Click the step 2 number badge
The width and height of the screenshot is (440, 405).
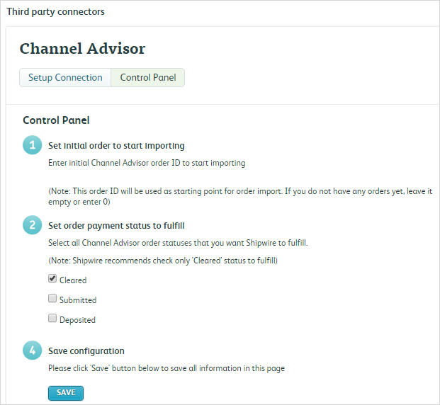pyautogui.click(x=31, y=226)
